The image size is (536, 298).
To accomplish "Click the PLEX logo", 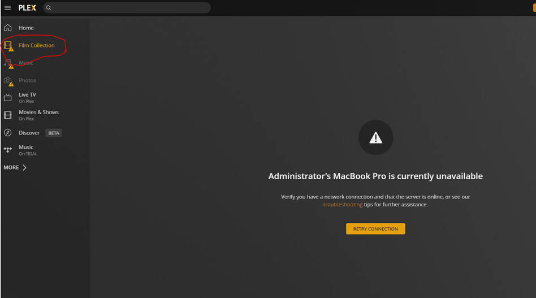I will (x=27, y=8).
